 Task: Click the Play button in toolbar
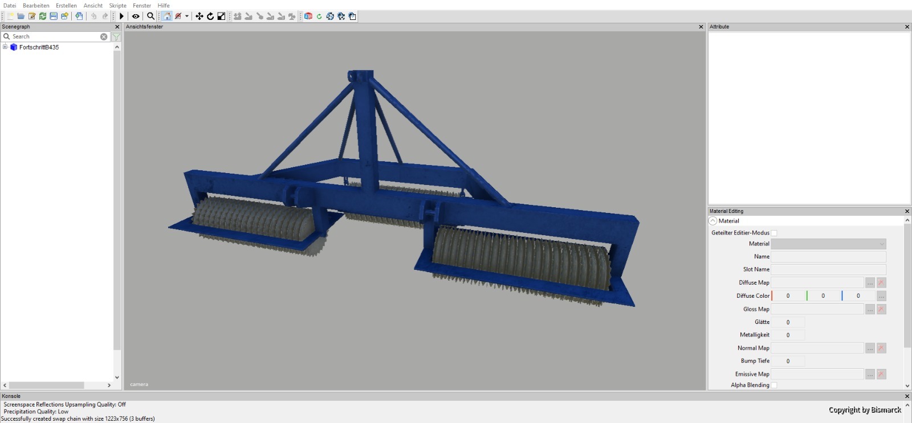[x=121, y=17]
